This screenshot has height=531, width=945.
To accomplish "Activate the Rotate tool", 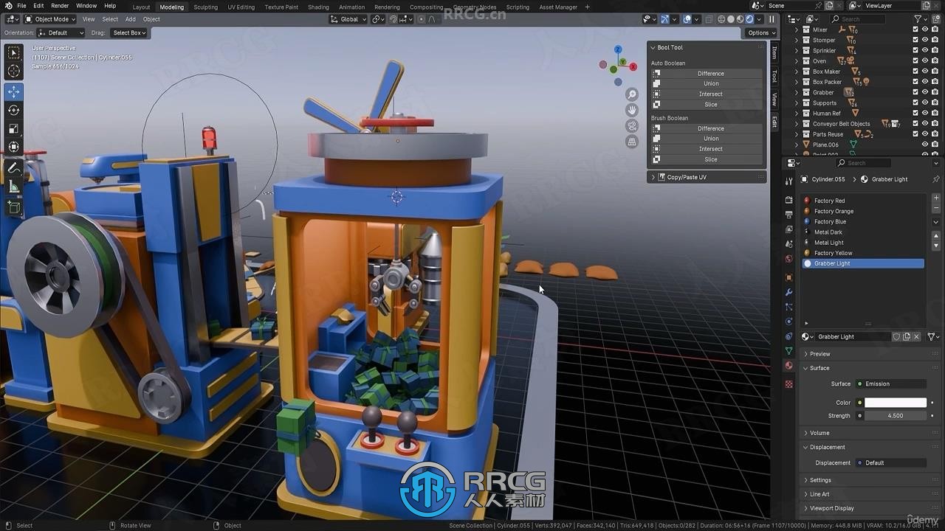I will [14, 111].
